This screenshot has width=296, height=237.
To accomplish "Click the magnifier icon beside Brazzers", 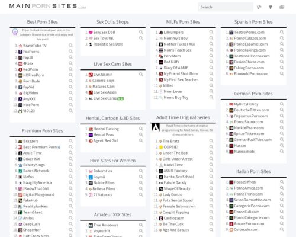I will (70, 141).
